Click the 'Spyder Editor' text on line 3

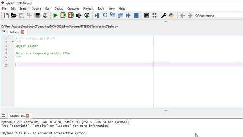coord(27,46)
